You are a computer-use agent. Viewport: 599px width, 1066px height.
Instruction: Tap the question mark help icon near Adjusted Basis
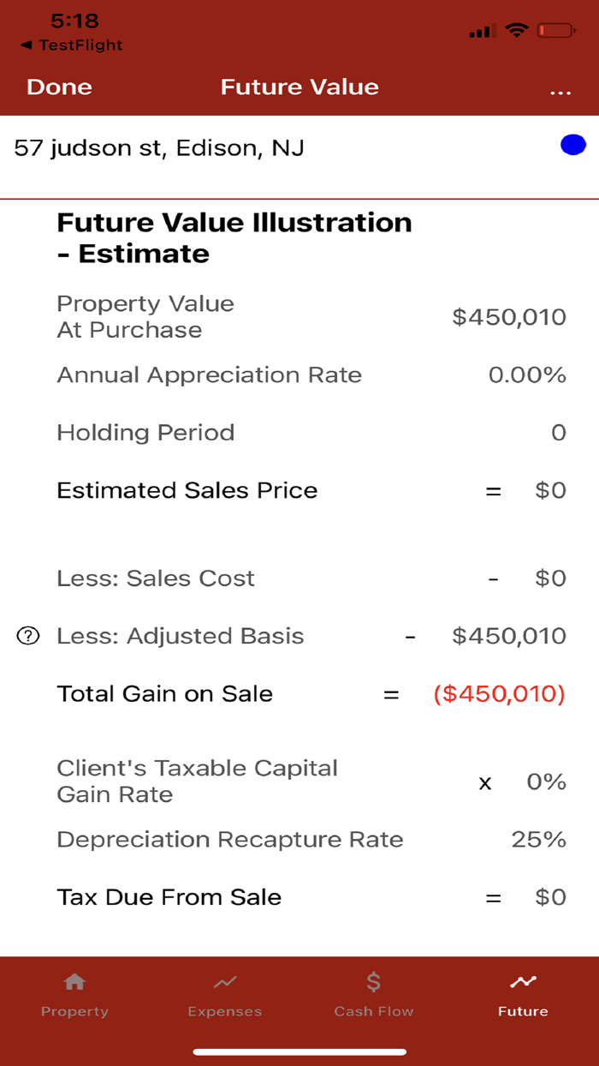pyautogui.click(x=28, y=636)
